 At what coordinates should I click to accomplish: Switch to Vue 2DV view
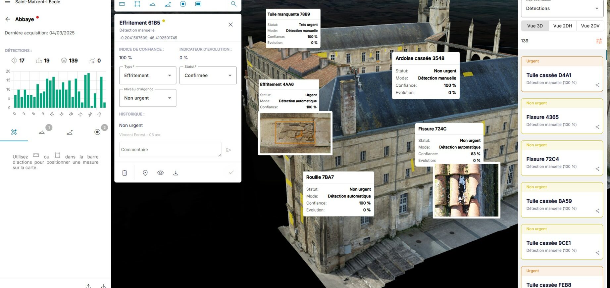pos(590,26)
